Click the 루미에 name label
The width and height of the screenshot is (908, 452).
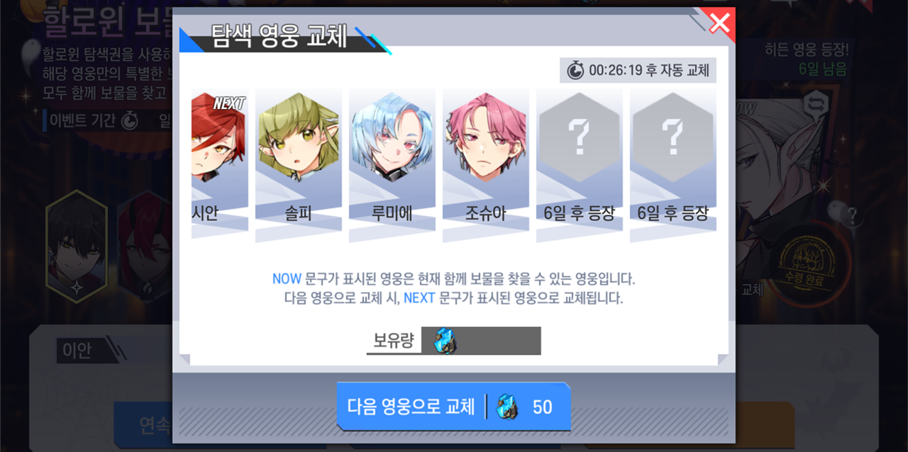(392, 213)
